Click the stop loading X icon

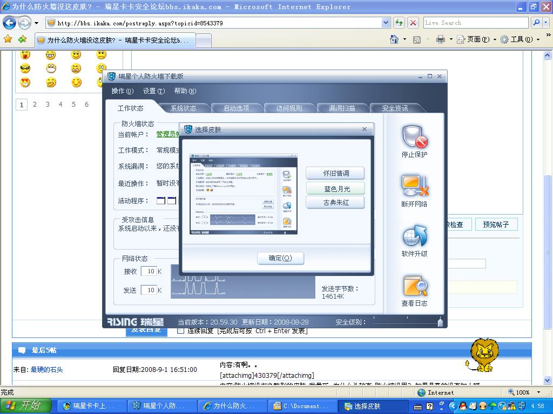pyautogui.click(x=413, y=23)
